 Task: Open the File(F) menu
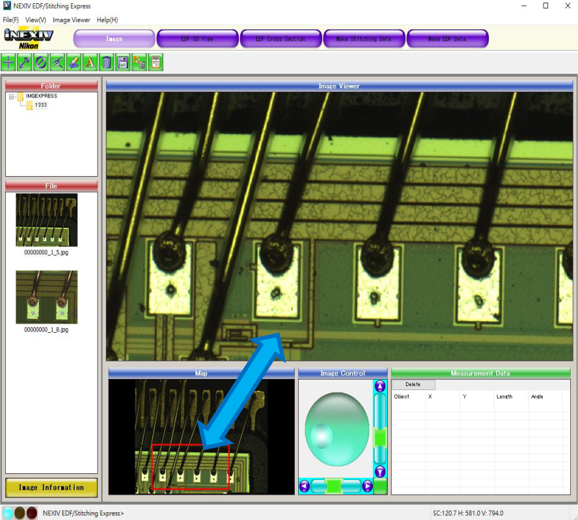click(x=11, y=20)
